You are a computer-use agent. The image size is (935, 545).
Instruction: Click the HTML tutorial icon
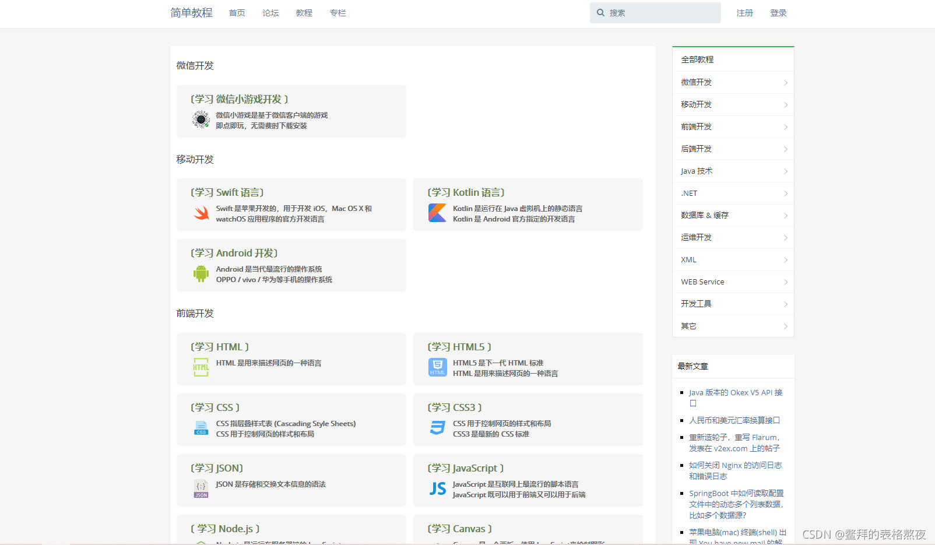201,367
